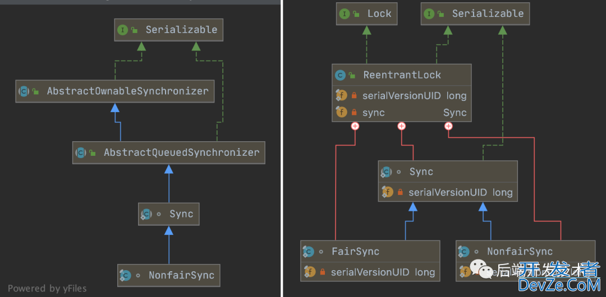This screenshot has height=297, width=606.
Task: Click the field icon beside ReentrantLock's serialVersionUID
Action: point(341,96)
